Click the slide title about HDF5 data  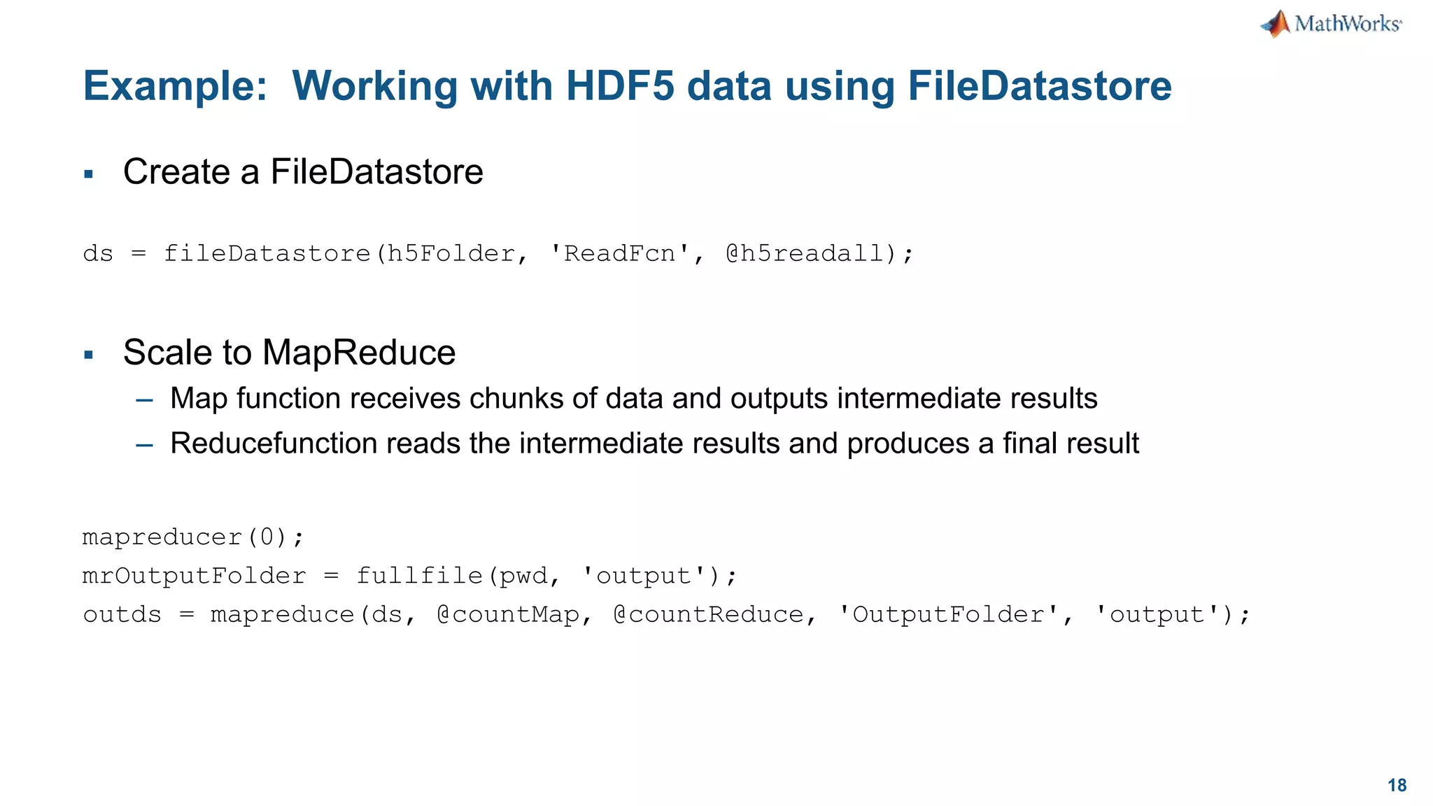pyautogui.click(x=627, y=86)
